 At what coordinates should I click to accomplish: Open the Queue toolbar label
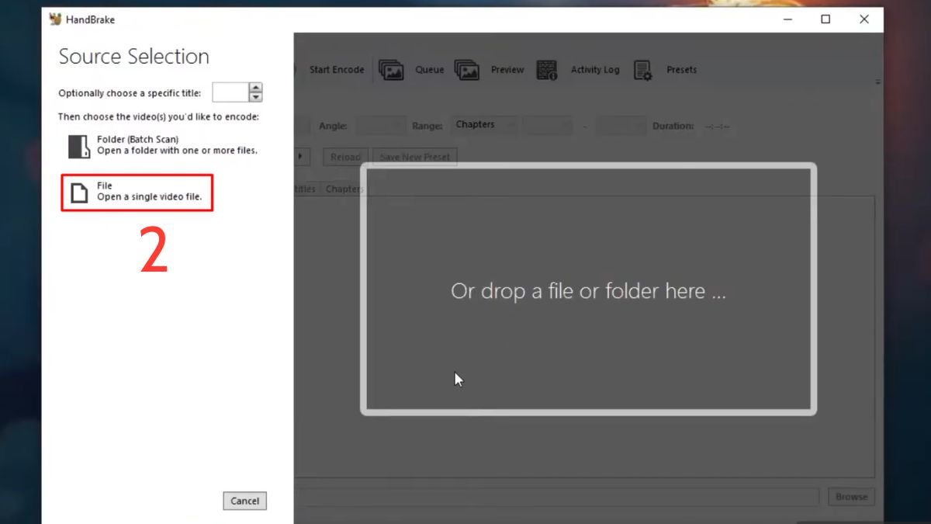[429, 70]
